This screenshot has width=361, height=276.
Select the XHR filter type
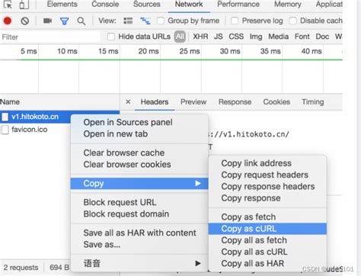(200, 37)
